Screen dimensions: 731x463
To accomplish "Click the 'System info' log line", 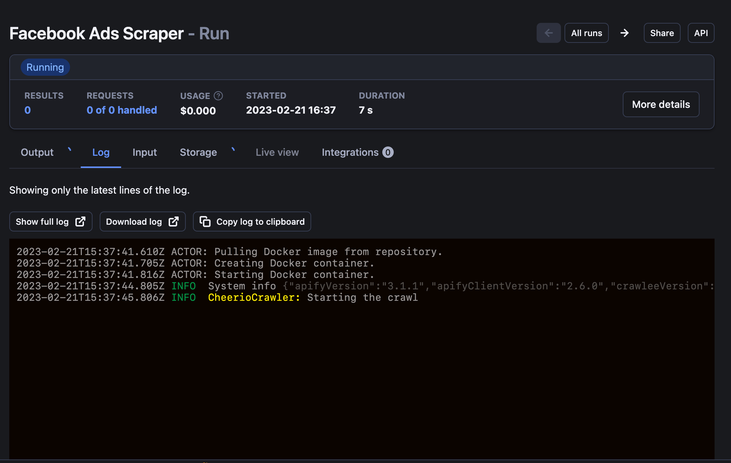I will (x=365, y=286).
